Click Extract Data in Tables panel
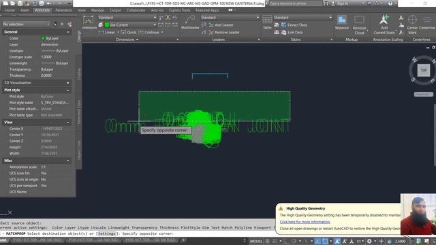Image resolution: width=436 pixels, height=245 pixels. point(294,25)
